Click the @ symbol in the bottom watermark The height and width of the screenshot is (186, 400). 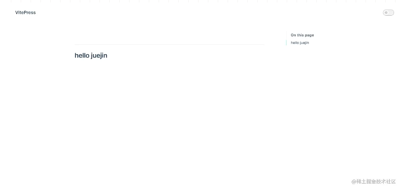click(x=354, y=182)
